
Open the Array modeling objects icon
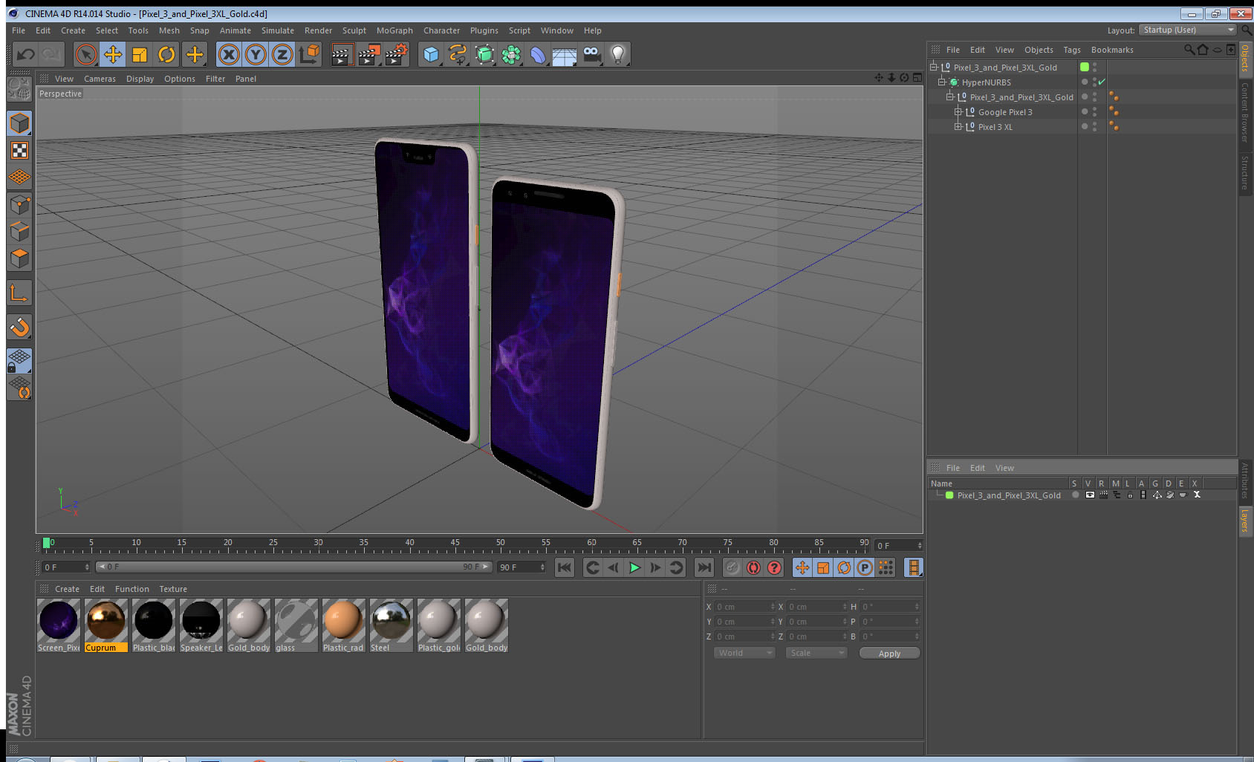point(511,54)
